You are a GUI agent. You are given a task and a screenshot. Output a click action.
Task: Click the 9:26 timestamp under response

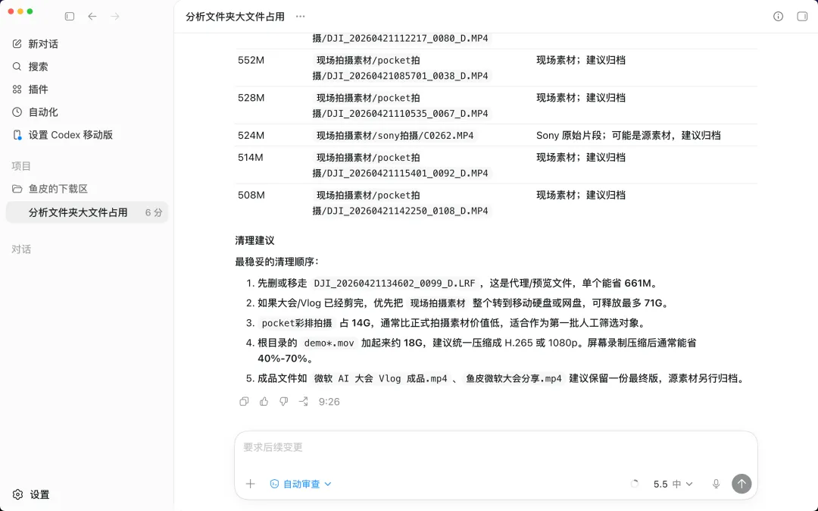pyautogui.click(x=329, y=401)
